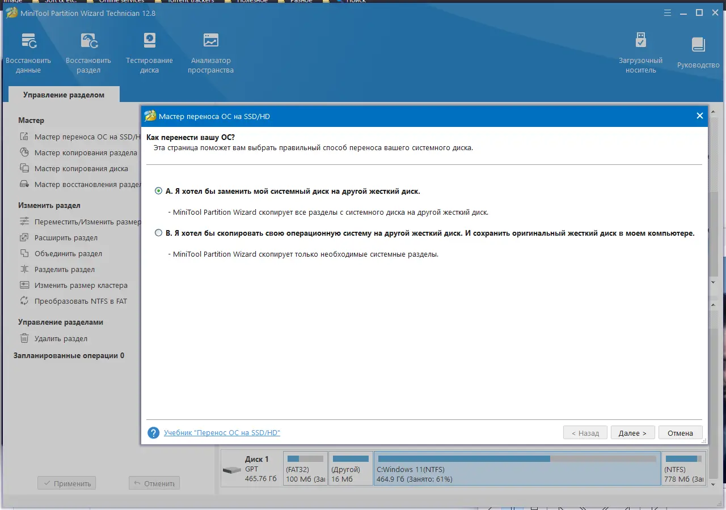Select option B to copy OS to another disk

[x=158, y=232]
